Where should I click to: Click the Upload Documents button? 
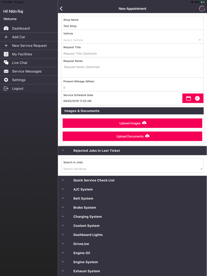click(x=132, y=136)
